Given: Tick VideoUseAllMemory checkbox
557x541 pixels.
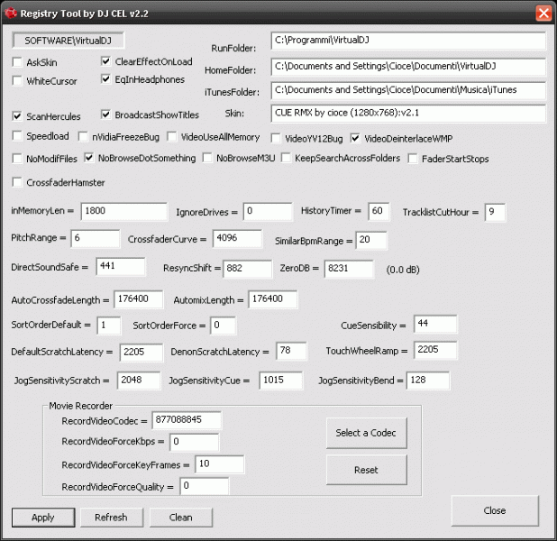Looking at the screenshot, I should pos(171,137).
